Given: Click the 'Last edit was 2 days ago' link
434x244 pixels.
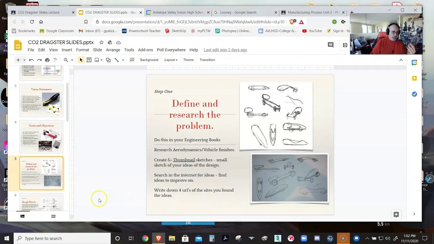Looking at the screenshot, I should pyautogui.click(x=225, y=50).
